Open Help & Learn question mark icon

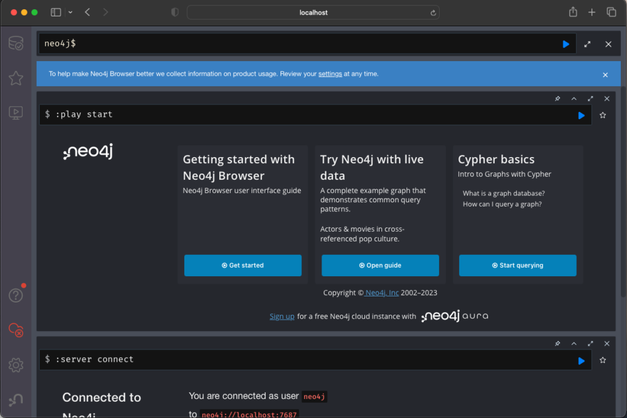(16, 295)
